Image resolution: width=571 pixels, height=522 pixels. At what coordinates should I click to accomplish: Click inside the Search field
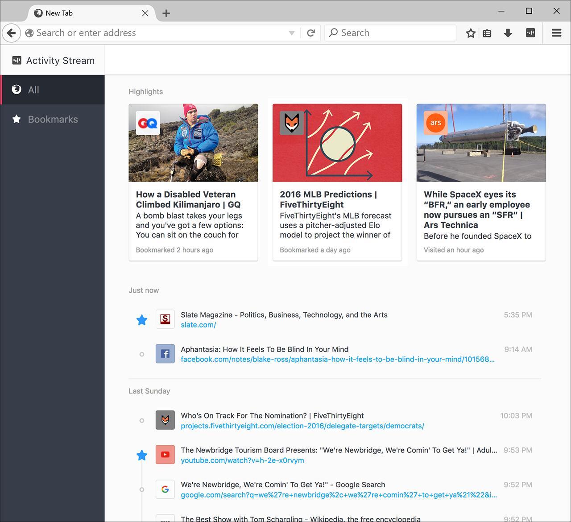pyautogui.click(x=390, y=33)
